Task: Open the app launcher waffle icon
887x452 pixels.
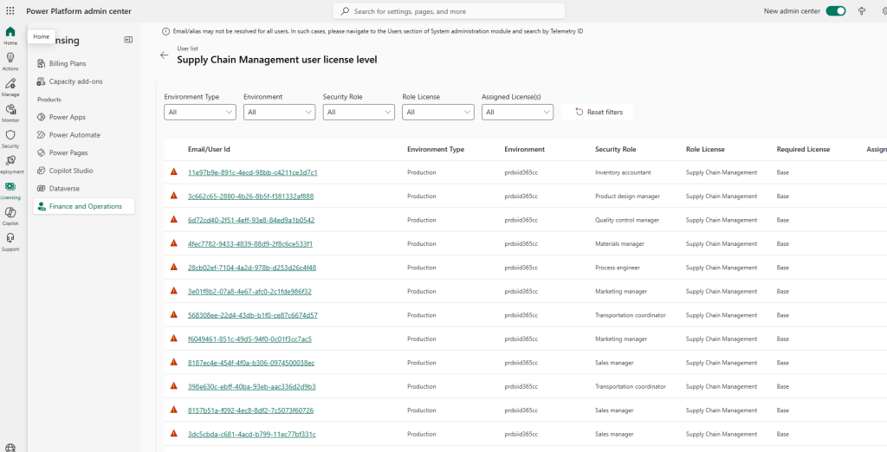Action: point(10,10)
